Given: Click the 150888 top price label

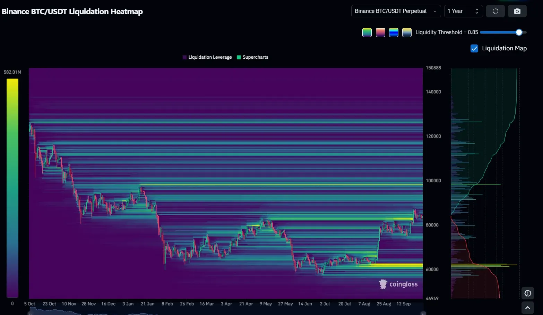Looking at the screenshot, I should click(x=433, y=68).
